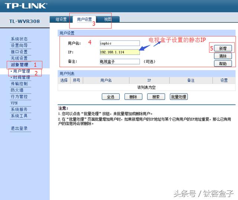Image resolution: width=238 pixels, height=200 pixels.
Task: Open VPN menu item
Action: [x=14, y=103]
